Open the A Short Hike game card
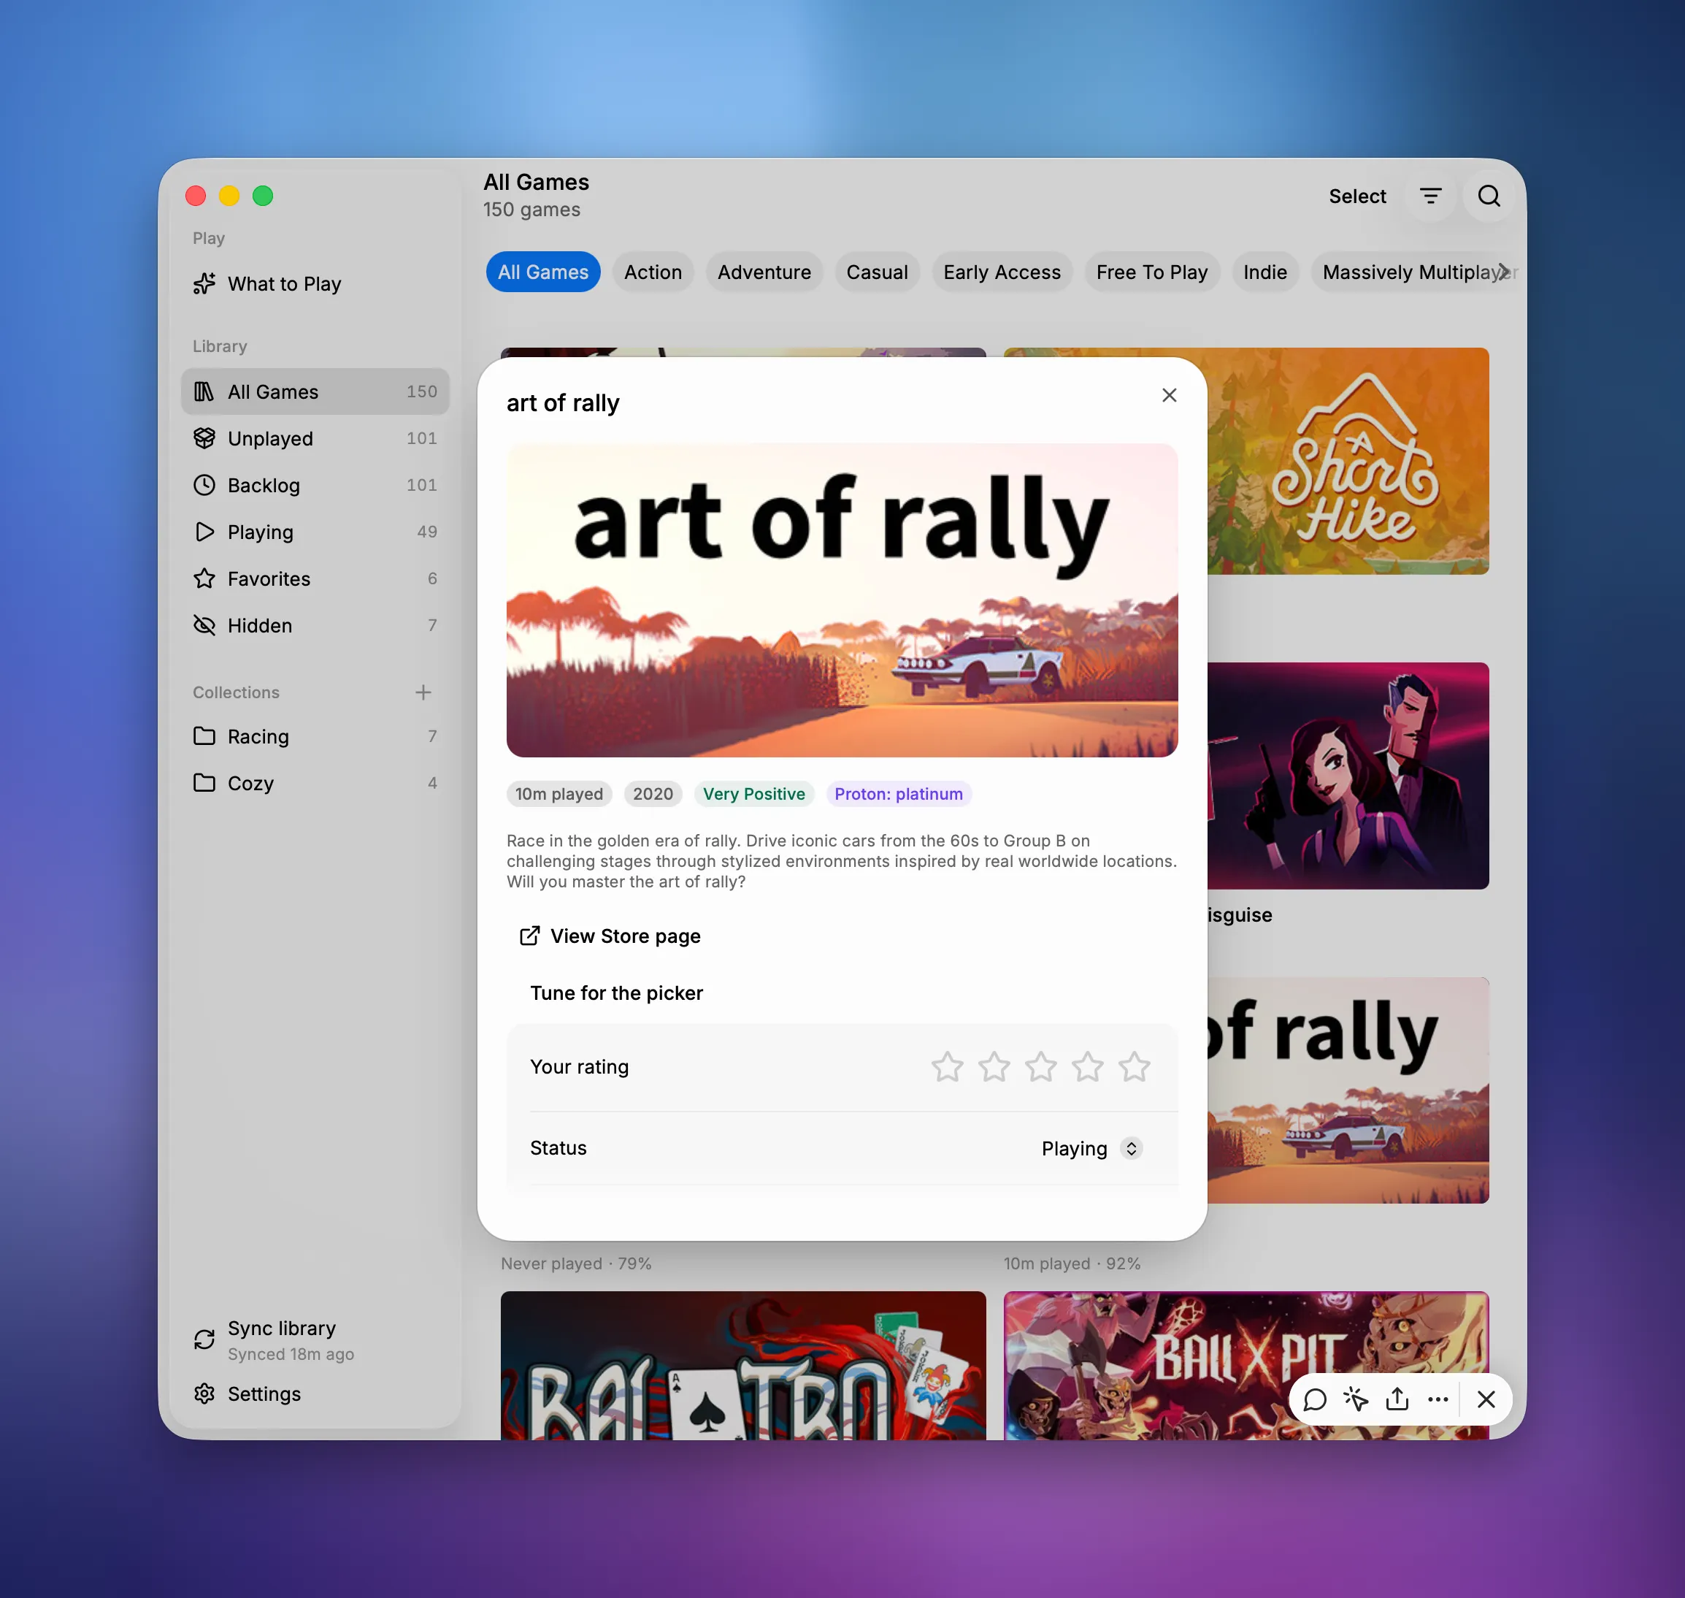The width and height of the screenshot is (1685, 1598). (1348, 461)
